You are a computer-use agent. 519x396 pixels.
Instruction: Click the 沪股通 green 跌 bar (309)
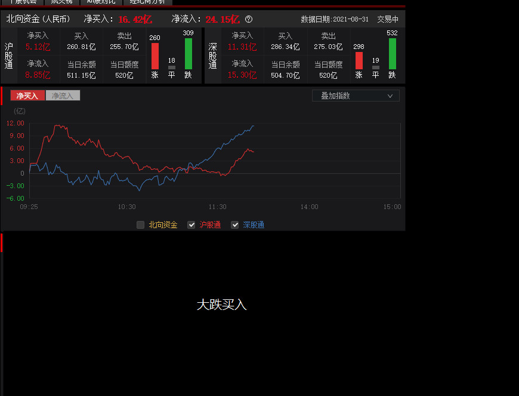189,54
